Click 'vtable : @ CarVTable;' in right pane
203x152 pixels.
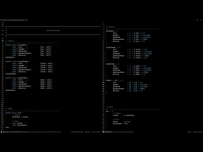124,115
